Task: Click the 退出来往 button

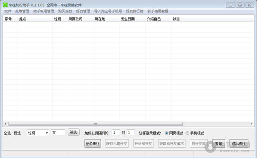Action: 239,143
